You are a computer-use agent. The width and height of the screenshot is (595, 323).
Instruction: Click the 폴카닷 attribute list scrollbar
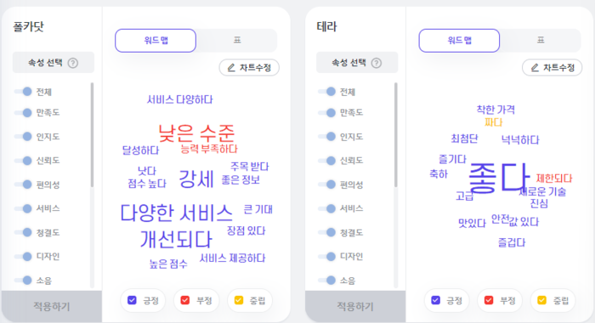(92, 135)
